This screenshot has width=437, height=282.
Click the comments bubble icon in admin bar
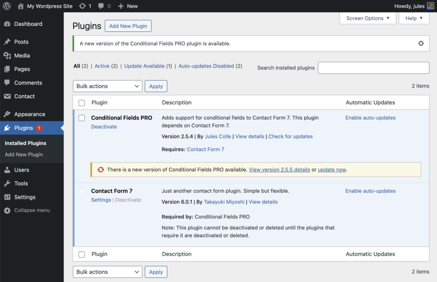click(101, 6)
